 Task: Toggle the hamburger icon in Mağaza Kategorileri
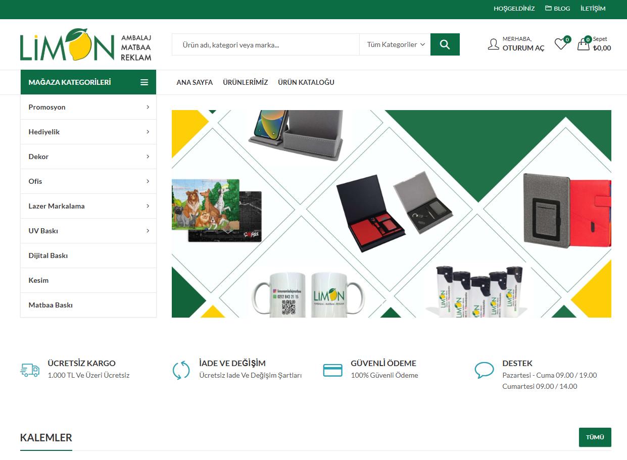144,82
